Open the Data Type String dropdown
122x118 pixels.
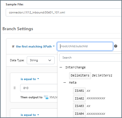(x=41, y=60)
